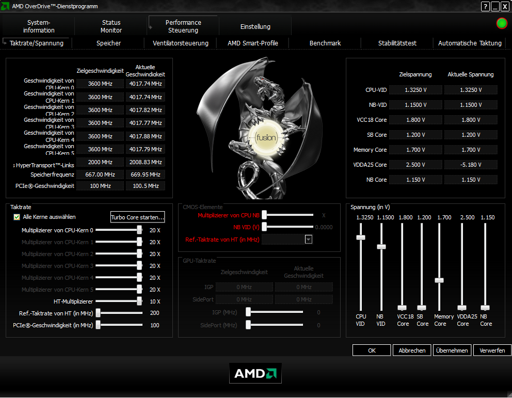
Task: Click the SB Core label in voltage table
Action: (x=376, y=135)
